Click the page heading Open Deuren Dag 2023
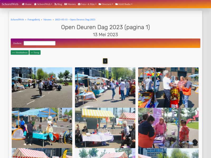The height and width of the screenshot is (158, 211). point(105,27)
